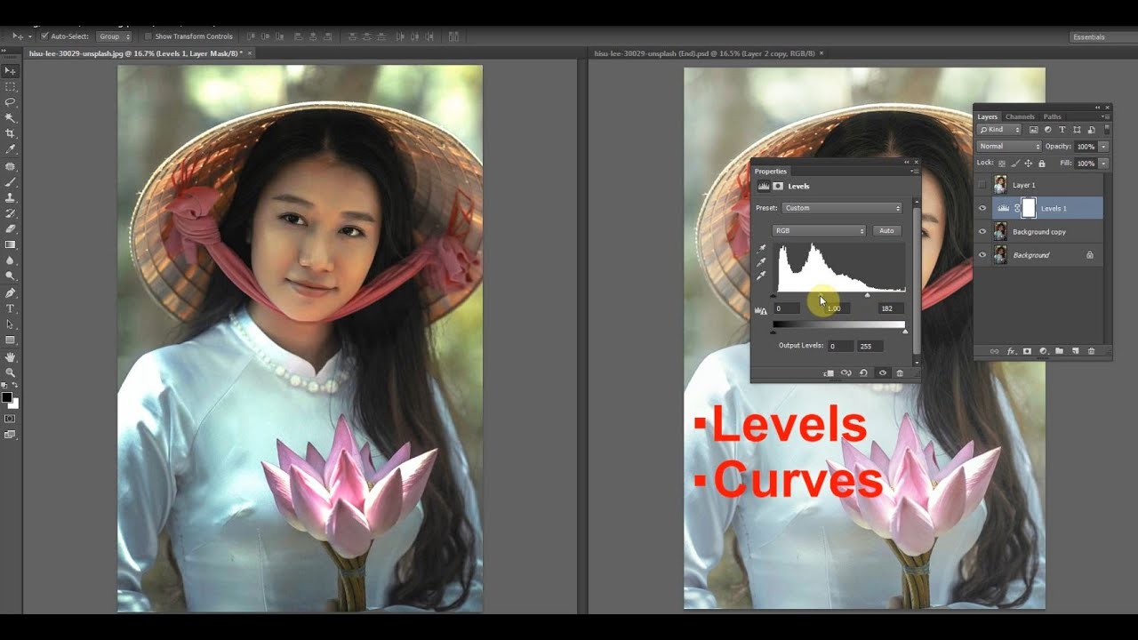The height and width of the screenshot is (640, 1138).
Task: Select the Eyedropper tool in the toolbox
Action: click(x=11, y=149)
